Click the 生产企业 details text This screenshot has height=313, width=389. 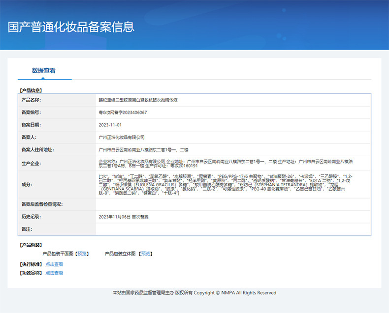pos(226,164)
